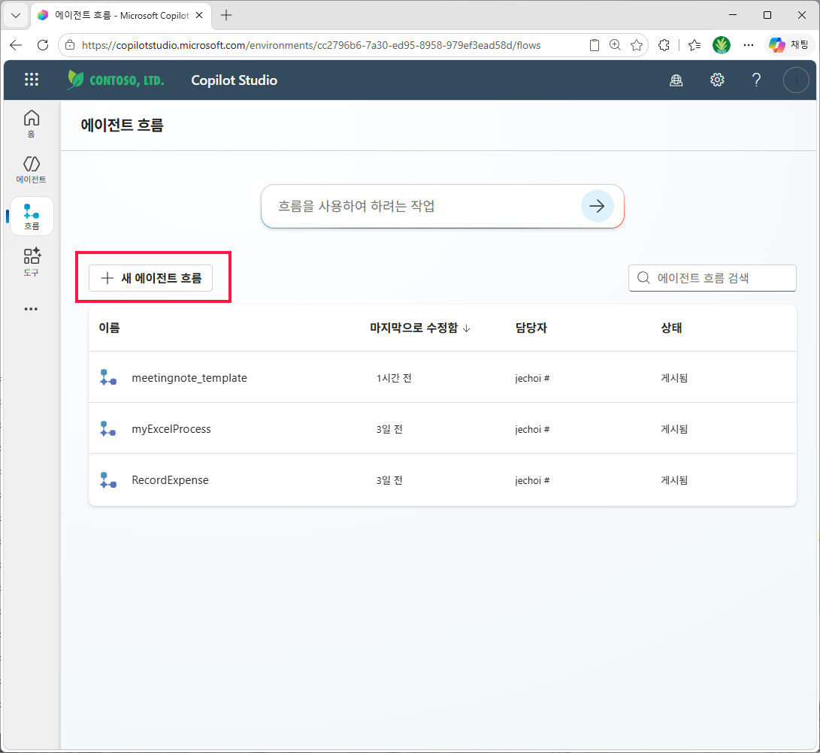Click the browser address bar URL
This screenshot has height=753, width=820.
click(x=311, y=46)
